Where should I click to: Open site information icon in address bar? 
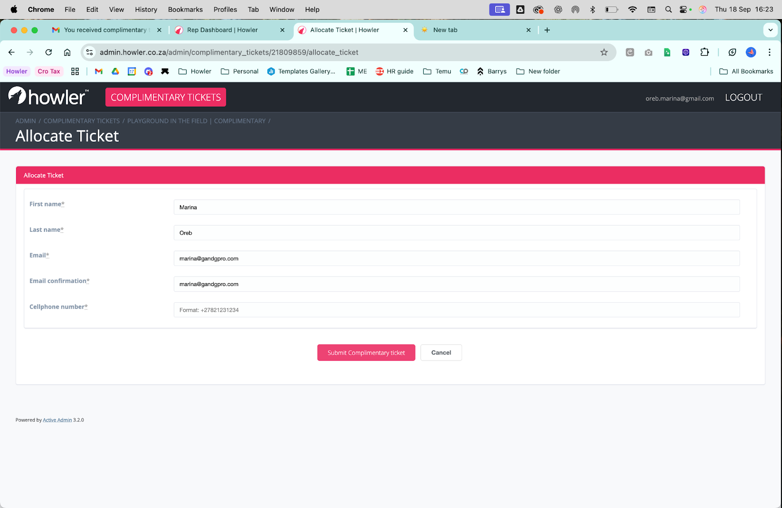tap(89, 52)
